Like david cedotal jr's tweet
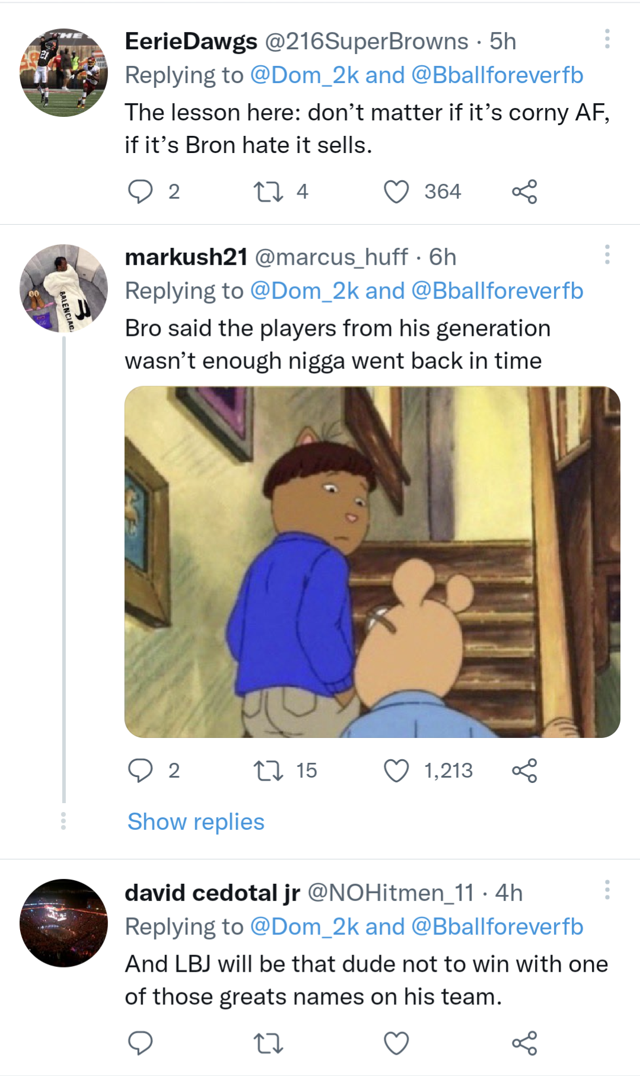Screen dimensions: 640x1076 click(396, 1043)
